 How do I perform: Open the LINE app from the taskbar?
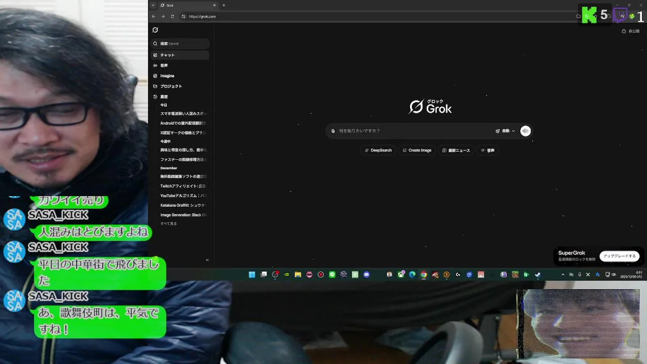pyautogui.click(x=332, y=275)
